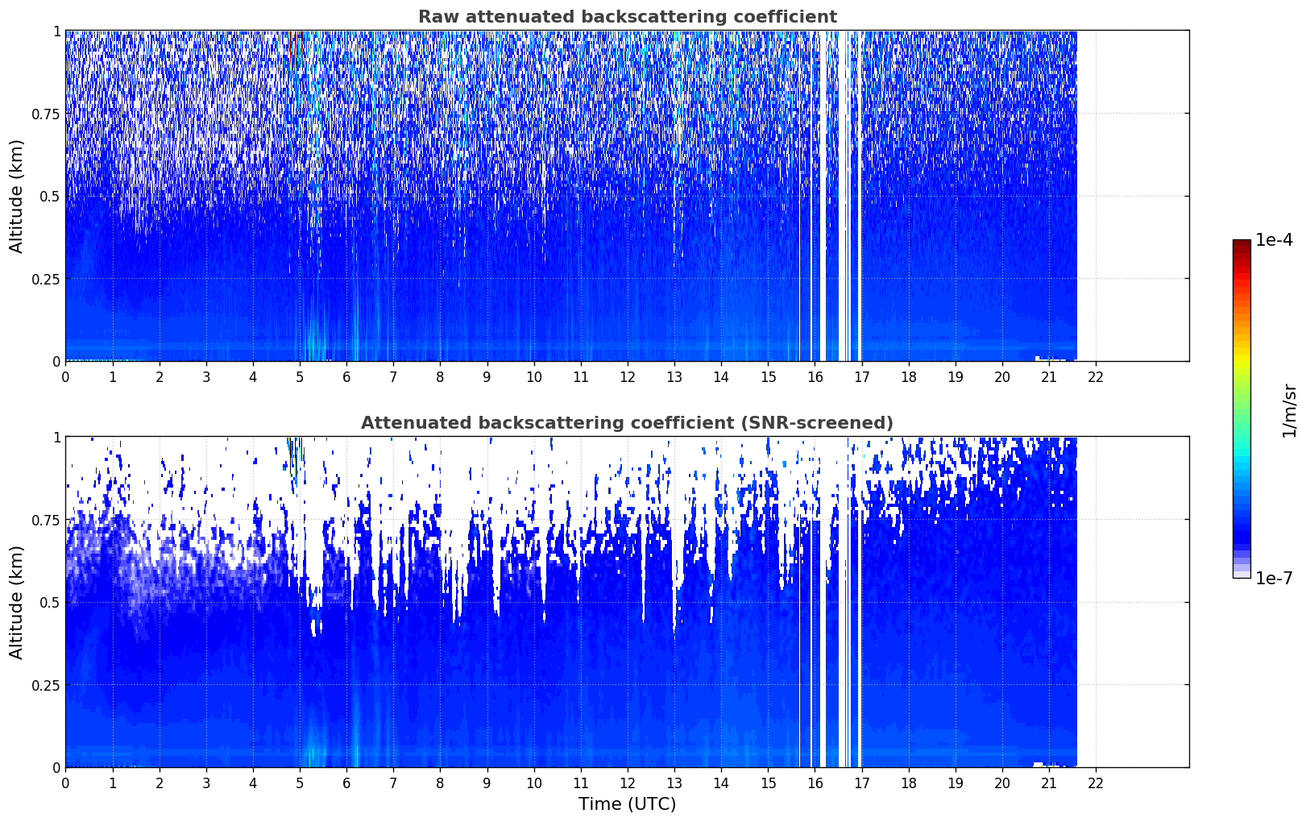Viewport: 1306px width, 822px height.
Task: Click time tick "14" under the SNR-screened plot
Action: [721, 783]
